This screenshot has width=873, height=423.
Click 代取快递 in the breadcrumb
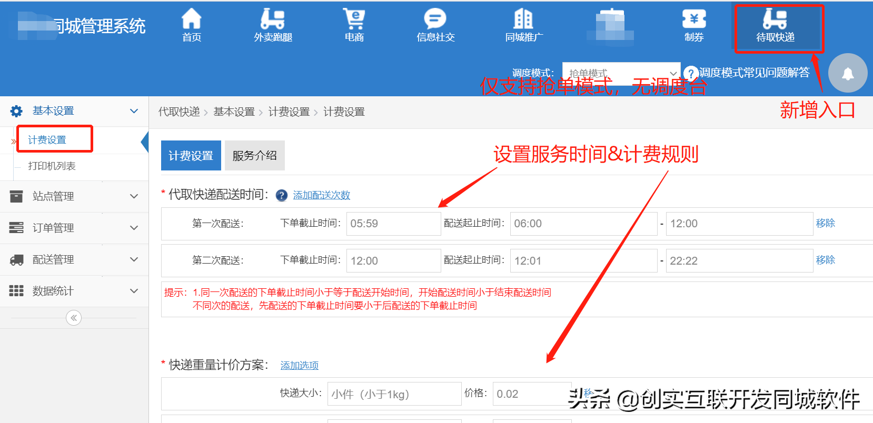(x=179, y=112)
